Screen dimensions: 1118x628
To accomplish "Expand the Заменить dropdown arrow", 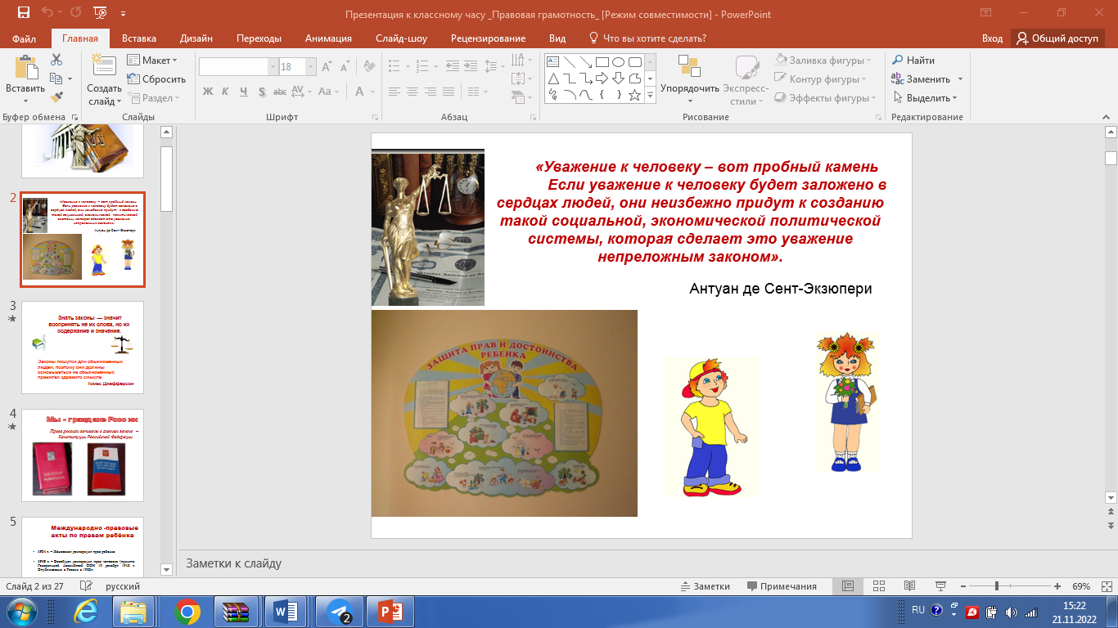I will (960, 79).
